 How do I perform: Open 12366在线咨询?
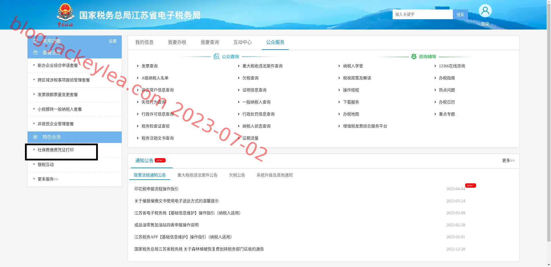click(x=452, y=66)
